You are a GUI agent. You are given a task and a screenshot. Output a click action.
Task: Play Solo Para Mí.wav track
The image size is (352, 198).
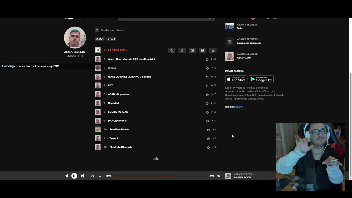point(119,130)
